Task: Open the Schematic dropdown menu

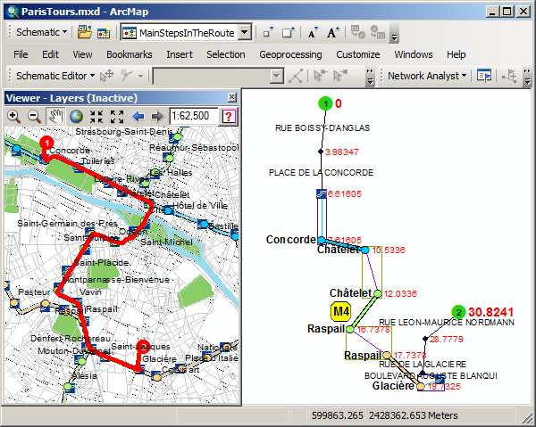Action: click(41, 32)
